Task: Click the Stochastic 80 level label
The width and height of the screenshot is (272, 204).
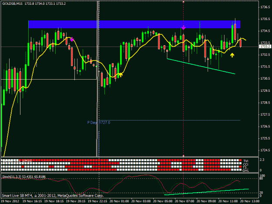Action: 261,178
